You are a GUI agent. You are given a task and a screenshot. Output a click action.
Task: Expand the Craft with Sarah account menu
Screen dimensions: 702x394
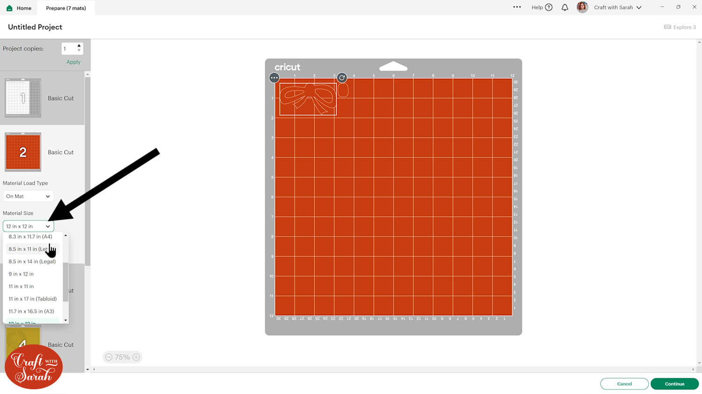pyautogui.click(x=639, y=7)
